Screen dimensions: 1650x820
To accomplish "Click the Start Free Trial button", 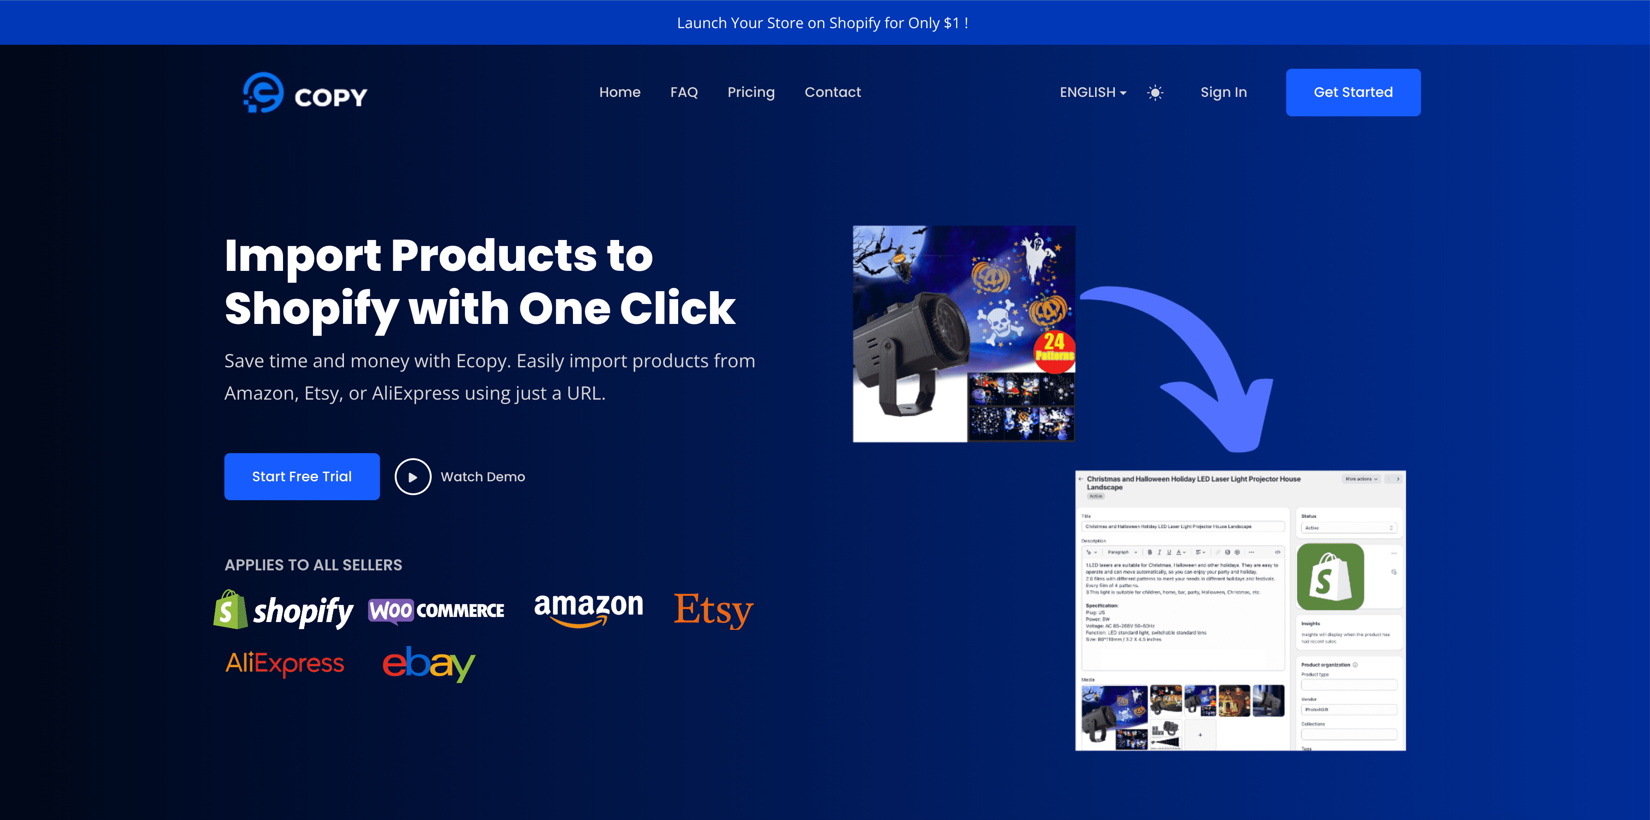I will [x=302, y=477].
